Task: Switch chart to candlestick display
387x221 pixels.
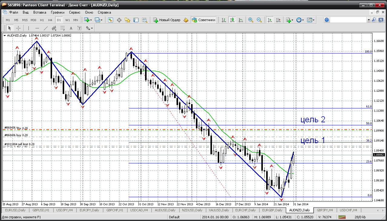Action: point(232,20)
